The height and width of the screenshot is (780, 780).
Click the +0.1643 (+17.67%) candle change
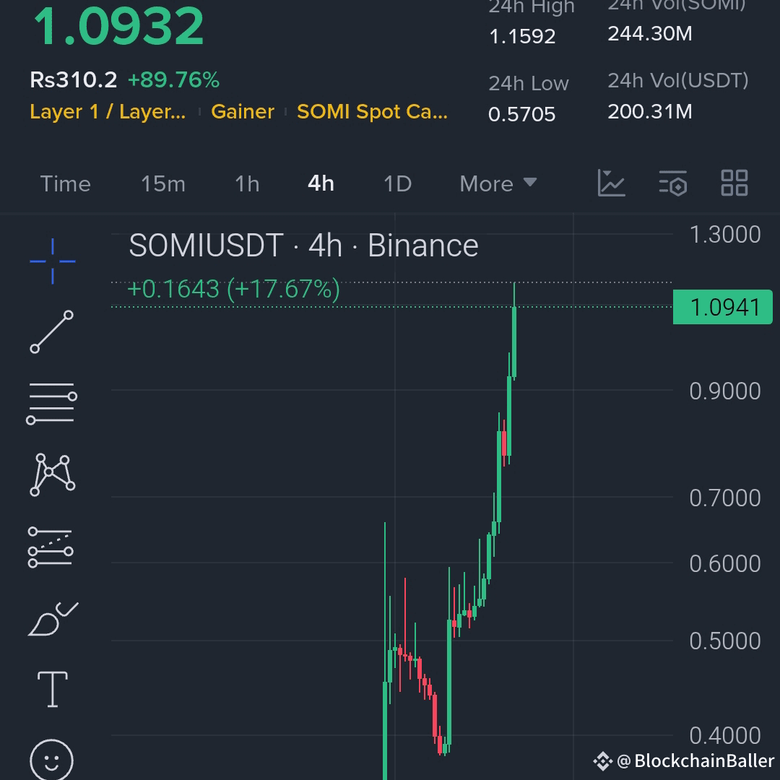click(233, 289)
